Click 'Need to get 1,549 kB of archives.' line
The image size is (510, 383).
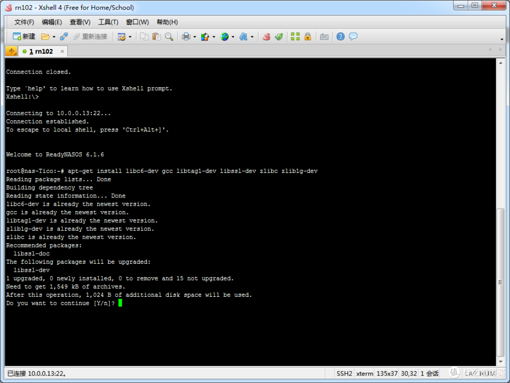pyautogui.click(x=65, y=286)
